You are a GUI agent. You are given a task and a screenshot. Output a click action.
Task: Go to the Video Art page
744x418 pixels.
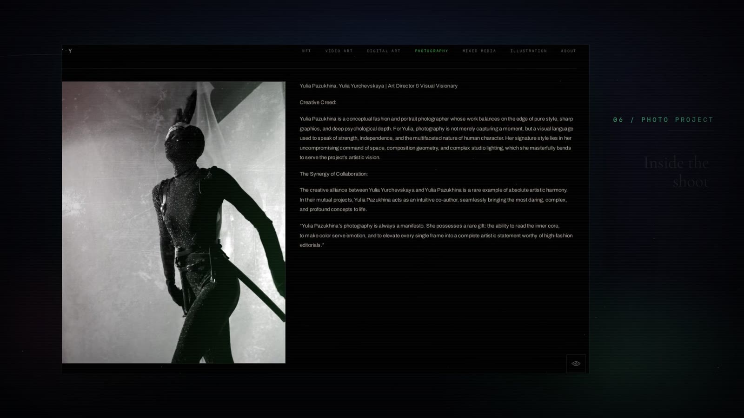(x=339, y=51)
